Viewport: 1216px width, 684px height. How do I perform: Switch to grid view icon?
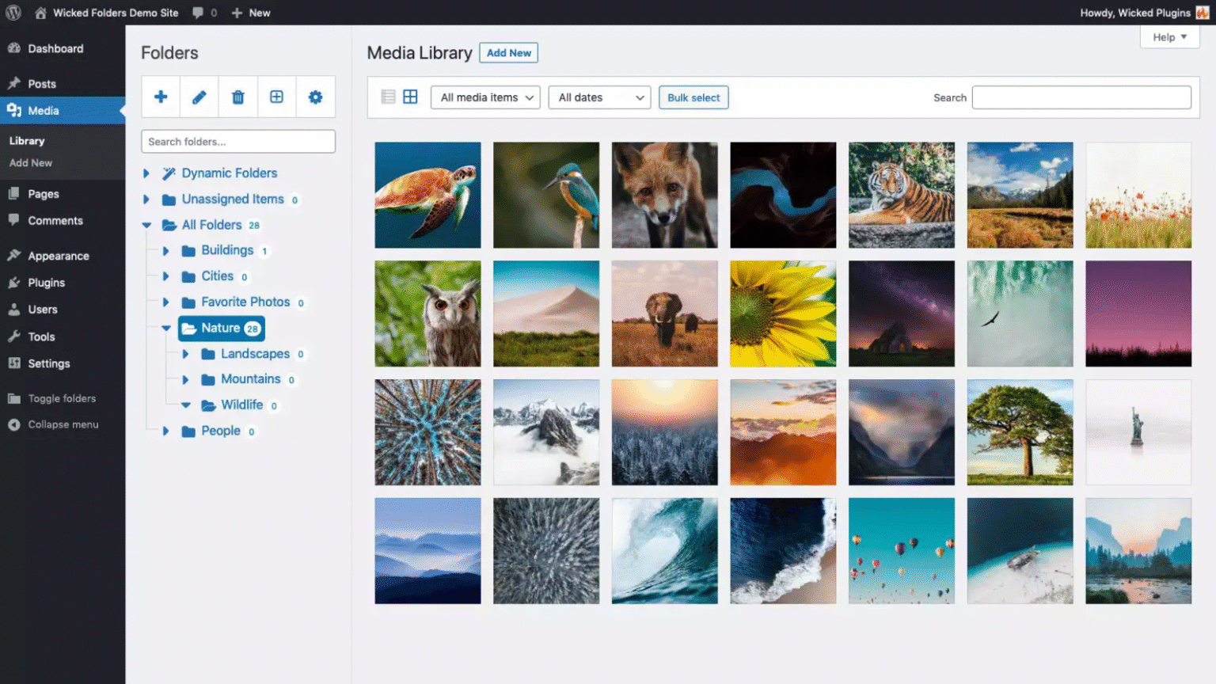tap(410, 97)
